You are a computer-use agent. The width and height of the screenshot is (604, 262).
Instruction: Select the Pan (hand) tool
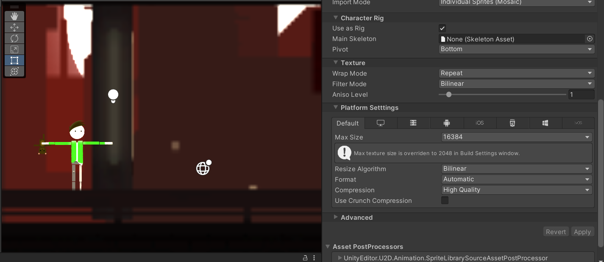[x=14, y=16]
